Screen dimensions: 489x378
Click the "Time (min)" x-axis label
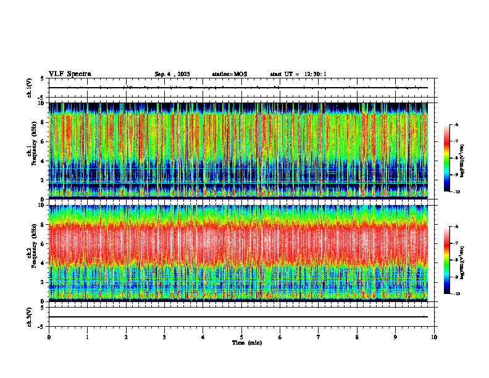247,343
